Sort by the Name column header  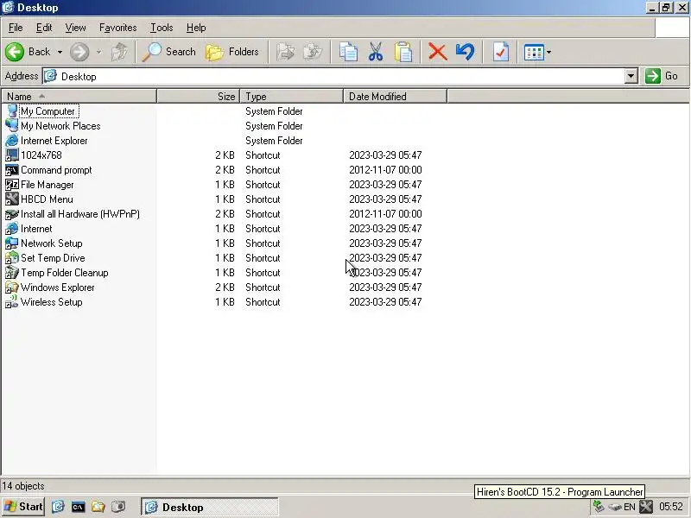(79, 97)
